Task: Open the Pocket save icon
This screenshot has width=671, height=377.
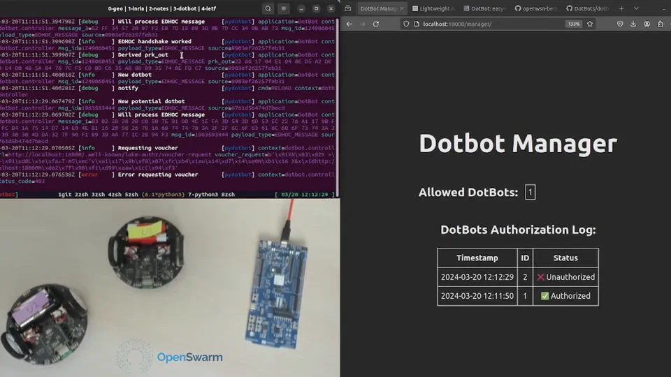Action: pyautogui.click(x=620, y=24)
